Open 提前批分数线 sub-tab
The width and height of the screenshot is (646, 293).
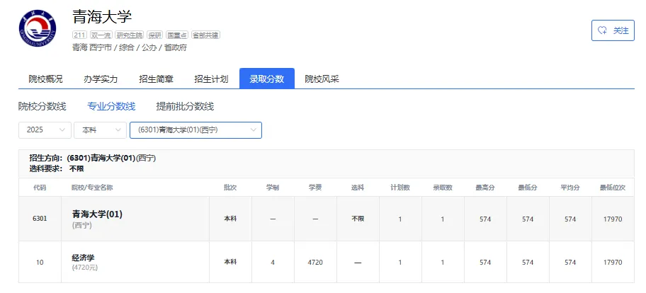(185, 107)
